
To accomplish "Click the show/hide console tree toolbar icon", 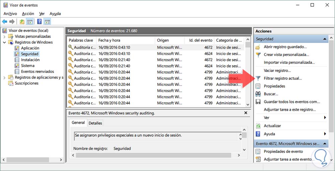I will pyautogui.click(x=30, y=22).
